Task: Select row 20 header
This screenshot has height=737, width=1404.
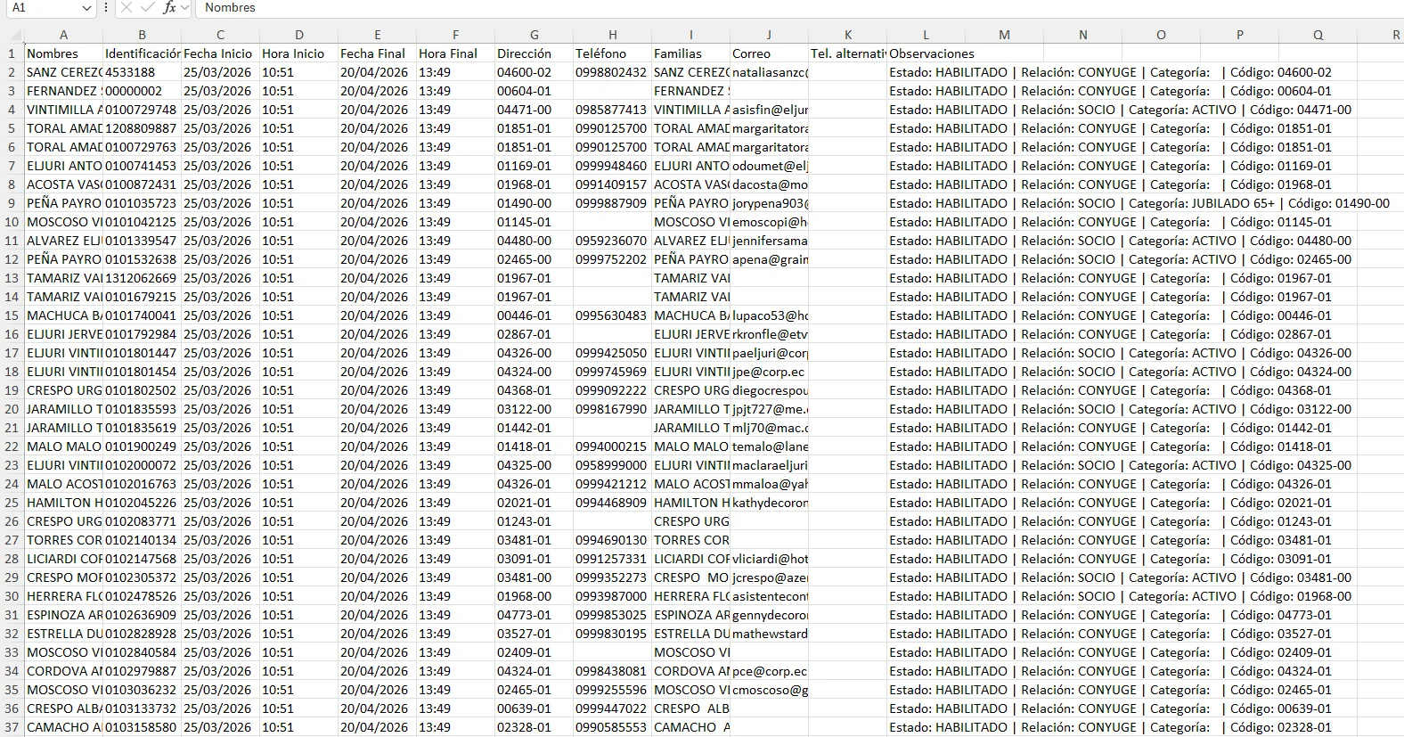Action: [x=12, y=409]
